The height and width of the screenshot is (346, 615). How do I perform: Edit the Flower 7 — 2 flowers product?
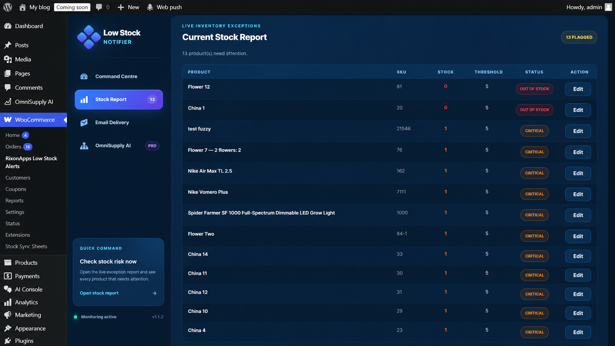[578, 152]
